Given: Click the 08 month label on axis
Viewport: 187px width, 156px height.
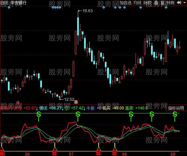Looking at the screenshot, I should coord(124,154).
